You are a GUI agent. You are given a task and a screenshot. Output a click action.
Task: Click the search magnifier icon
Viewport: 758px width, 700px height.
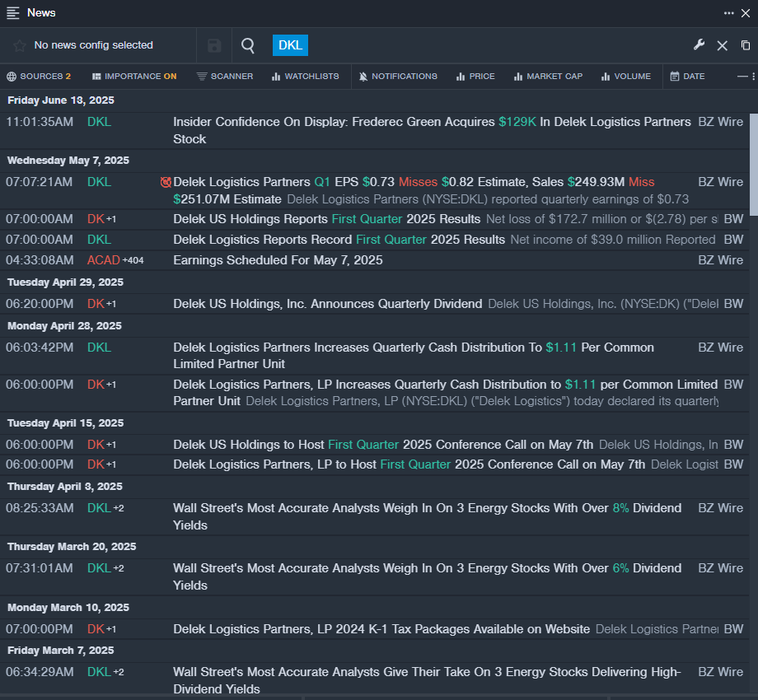(x=248, y=45)
